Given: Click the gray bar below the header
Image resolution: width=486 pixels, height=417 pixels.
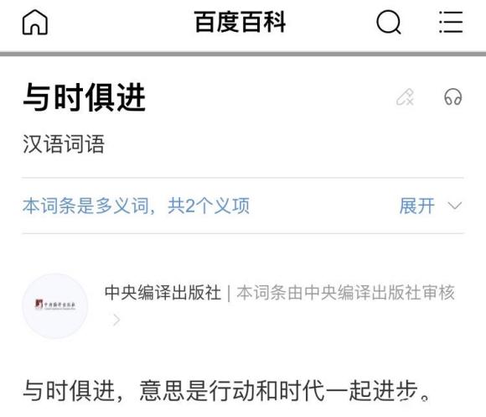Looking at the screenshot, I should coord(243,54).
